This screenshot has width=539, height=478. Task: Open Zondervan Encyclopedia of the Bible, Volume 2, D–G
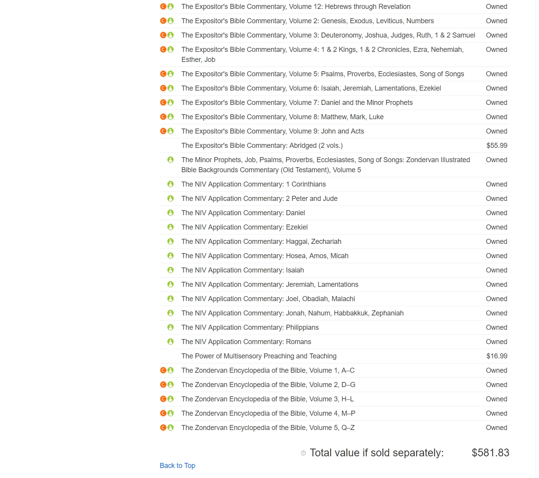pos(268,385)
